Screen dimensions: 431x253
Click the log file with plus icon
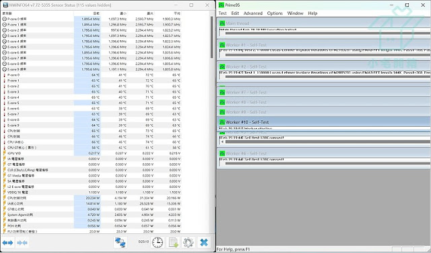pos(173,242)
